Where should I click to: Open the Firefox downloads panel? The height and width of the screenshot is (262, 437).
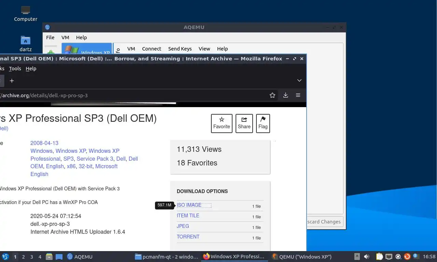286,95
